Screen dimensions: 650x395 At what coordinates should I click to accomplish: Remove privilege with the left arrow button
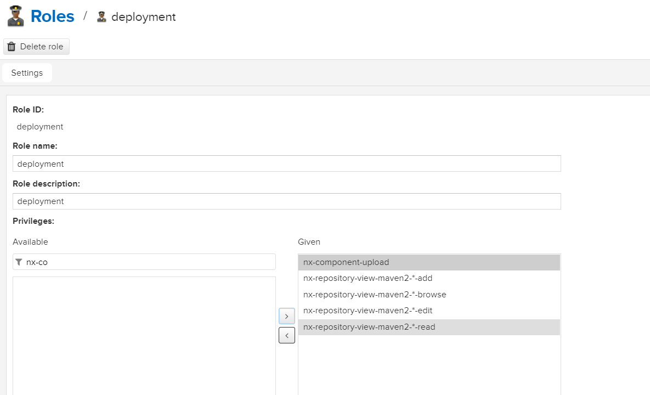287,335
